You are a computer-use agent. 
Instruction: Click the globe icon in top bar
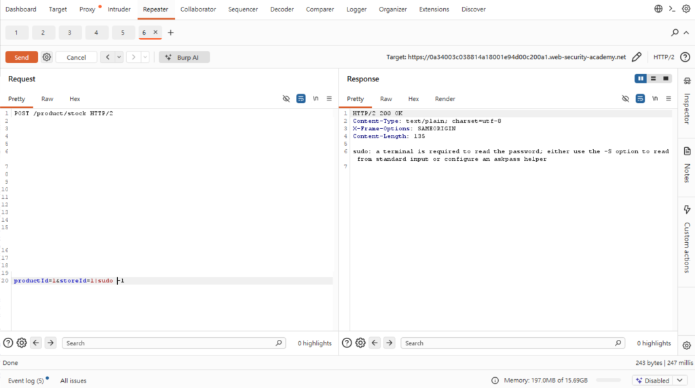pyautogui.click(x=658, y=9)
